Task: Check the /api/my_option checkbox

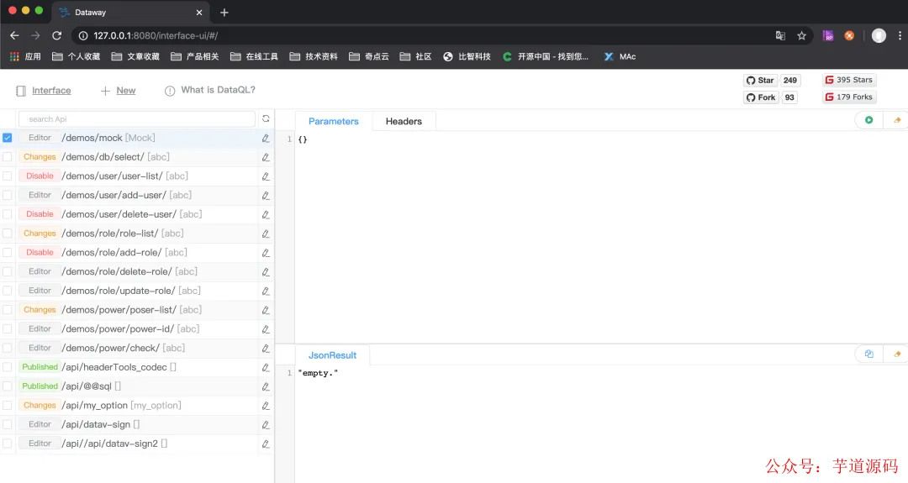Action: [x=7, y=405]
